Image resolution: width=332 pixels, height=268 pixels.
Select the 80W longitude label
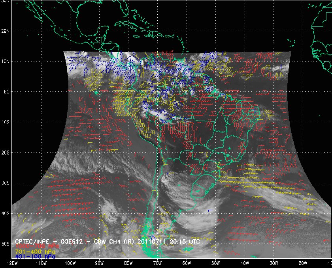coord(128,263)
